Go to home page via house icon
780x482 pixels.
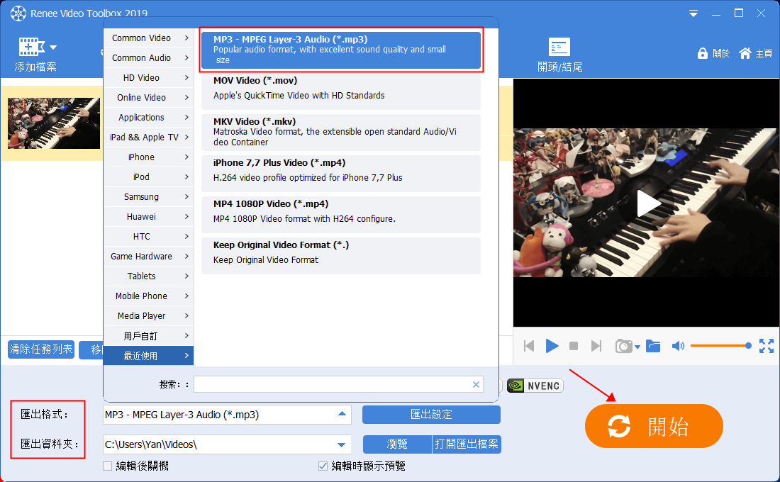[745, 53]
